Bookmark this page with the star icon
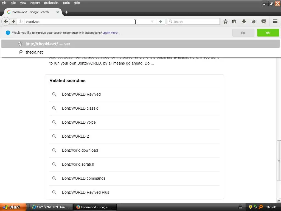Image resolution: width=281 pixels, height=211 pixels. click(x=226, y=21)
